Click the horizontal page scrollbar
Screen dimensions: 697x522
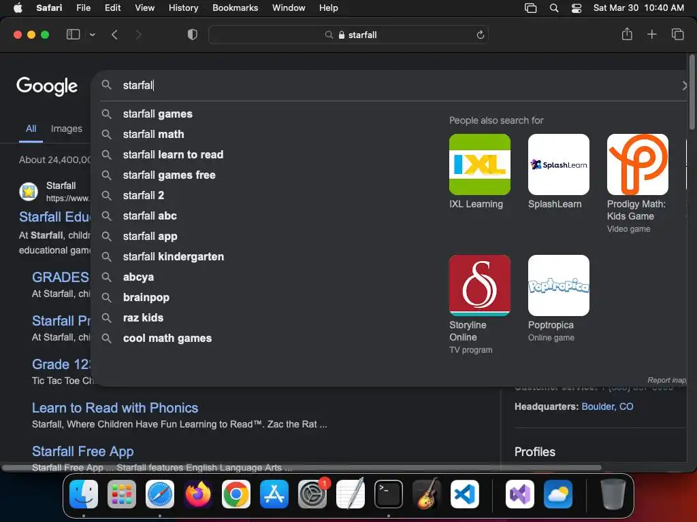click(302, 468)
